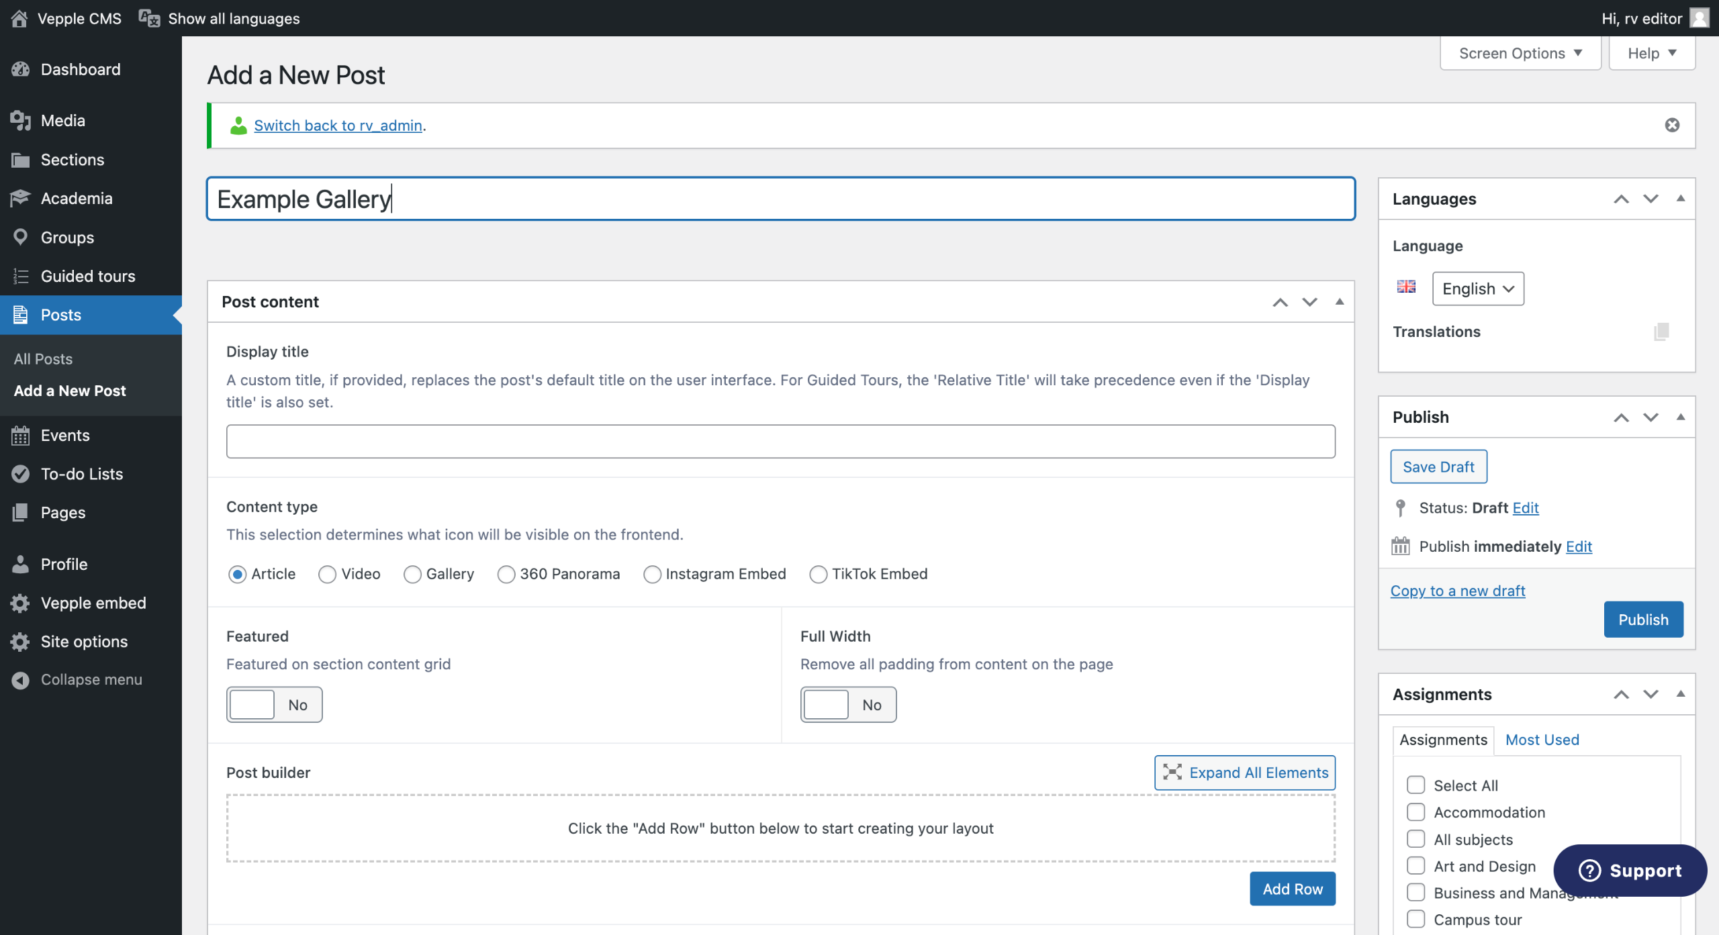Viewport: 1719px width, 935px height.
Task: Select the Gallery content type radio
Action: tap(412, 575)
